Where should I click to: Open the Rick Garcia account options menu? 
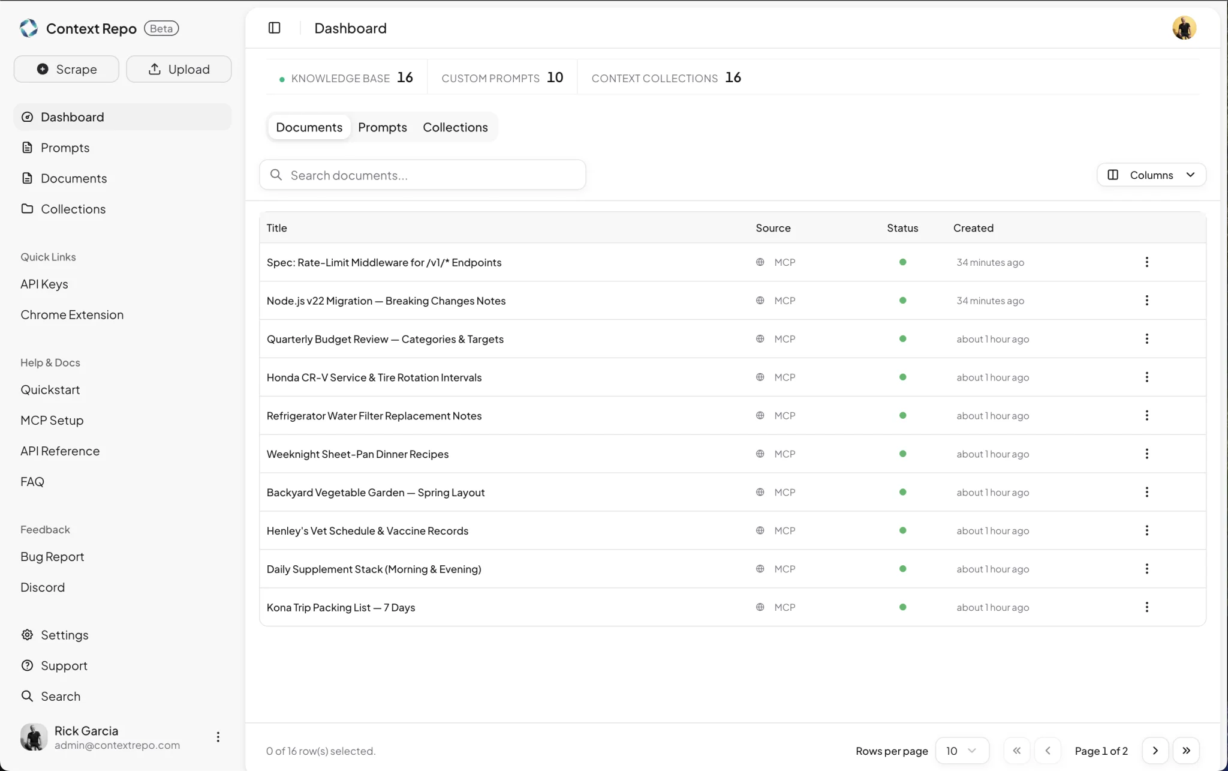(x=218, y=737)
